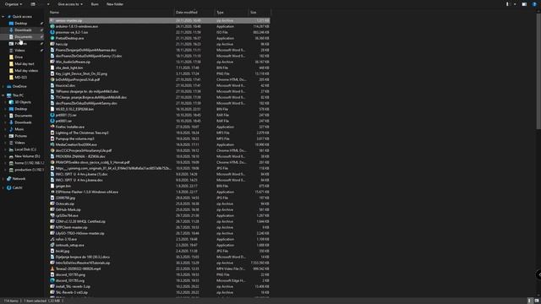Select the proxmox ISO file icon
The image size is (541, 304).
pyautogui.click(x=52, y=32)
